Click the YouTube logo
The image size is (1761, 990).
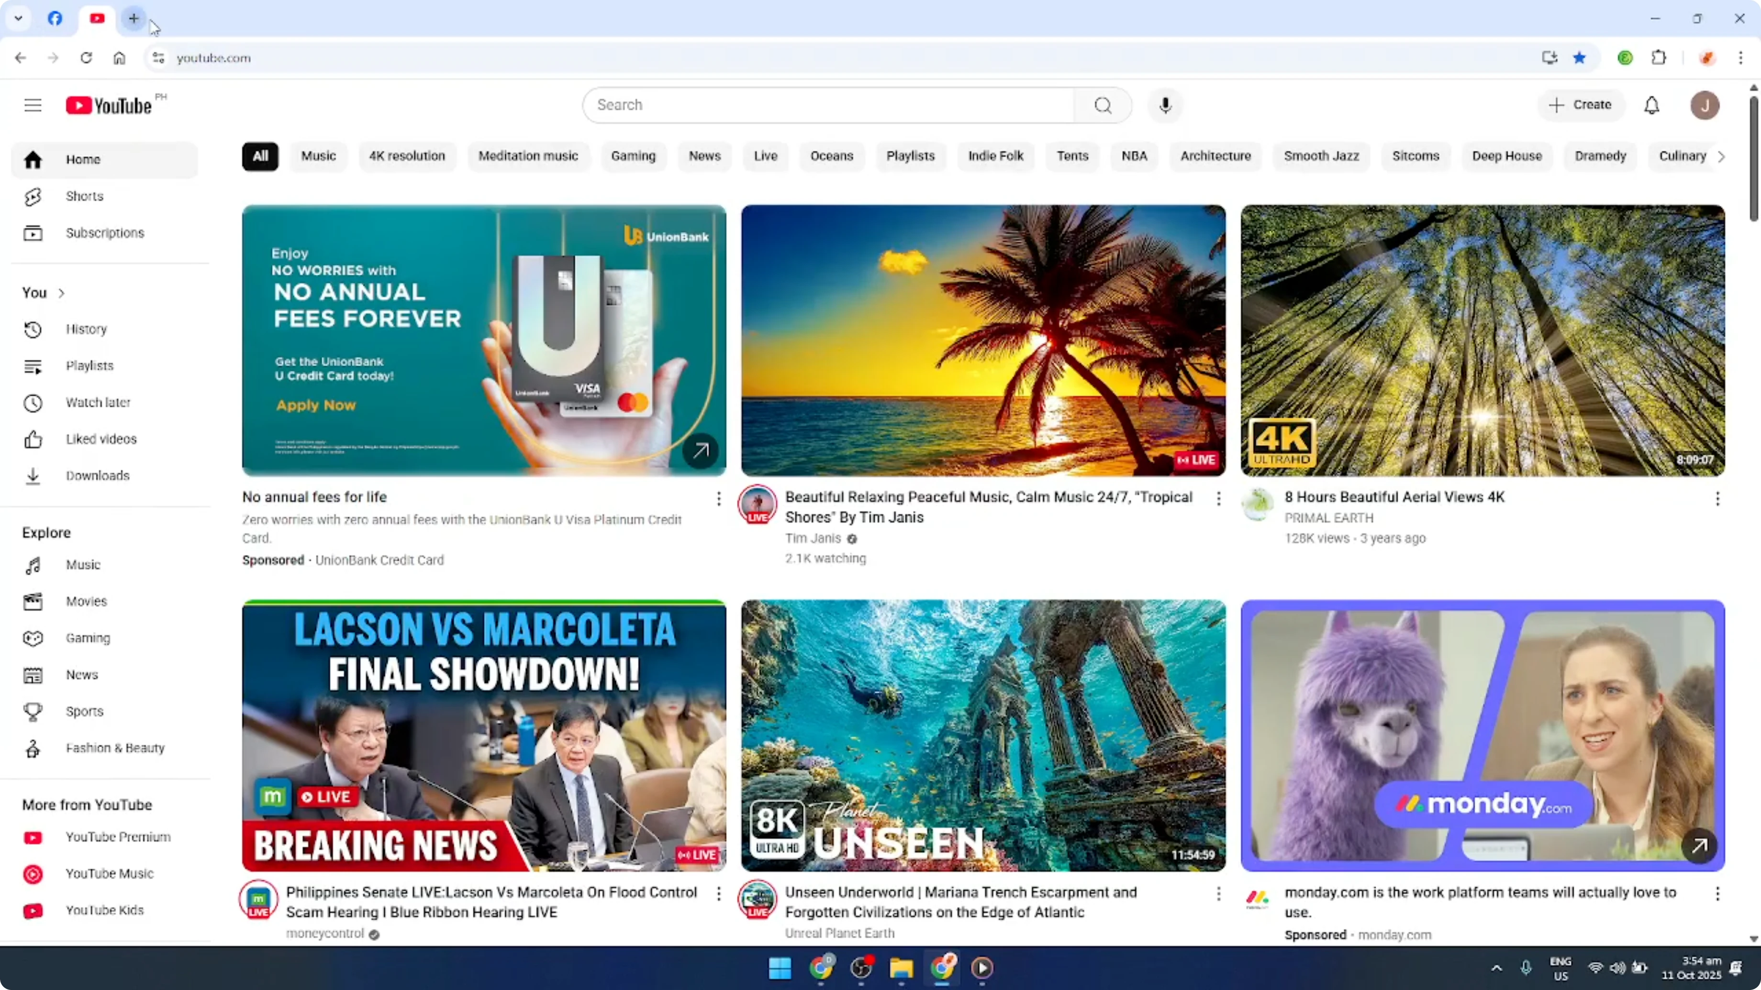click(109, 105)
